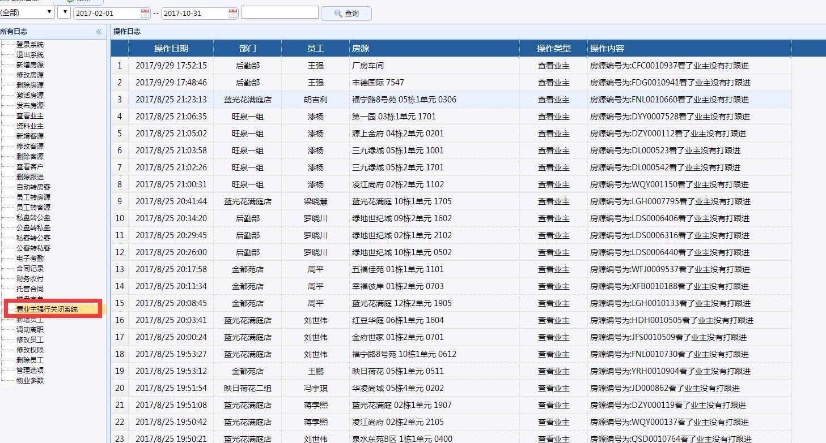The width and height of the screenshot is (826, 443).
Task: Sort by 操作日期 column header
Action: [x=171, y=49]
